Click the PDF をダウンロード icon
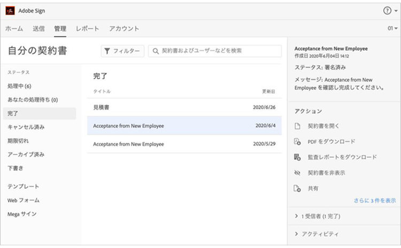Image resolution: width=401 pixels, height=248 pixels. click(297, 142)
